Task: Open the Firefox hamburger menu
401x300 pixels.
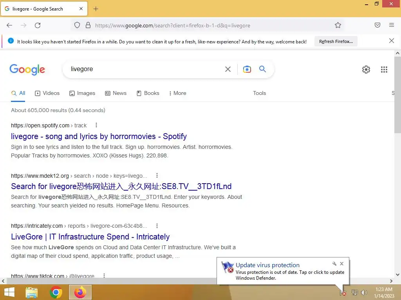Action: click(x=392, y=25)
